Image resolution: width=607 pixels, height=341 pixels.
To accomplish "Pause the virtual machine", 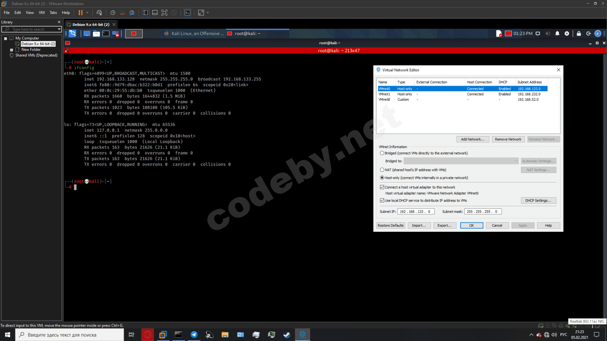I will tap(80, 13).
